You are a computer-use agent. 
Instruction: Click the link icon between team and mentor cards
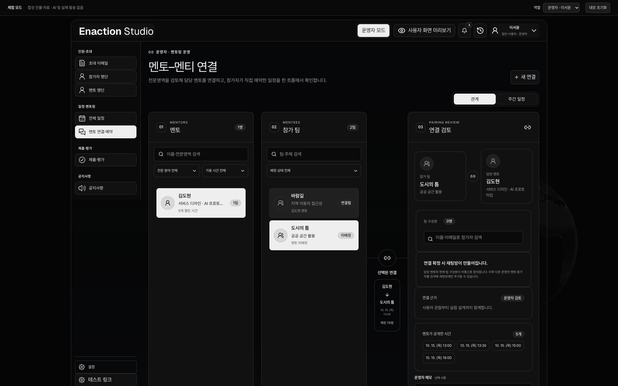point(473,176)
